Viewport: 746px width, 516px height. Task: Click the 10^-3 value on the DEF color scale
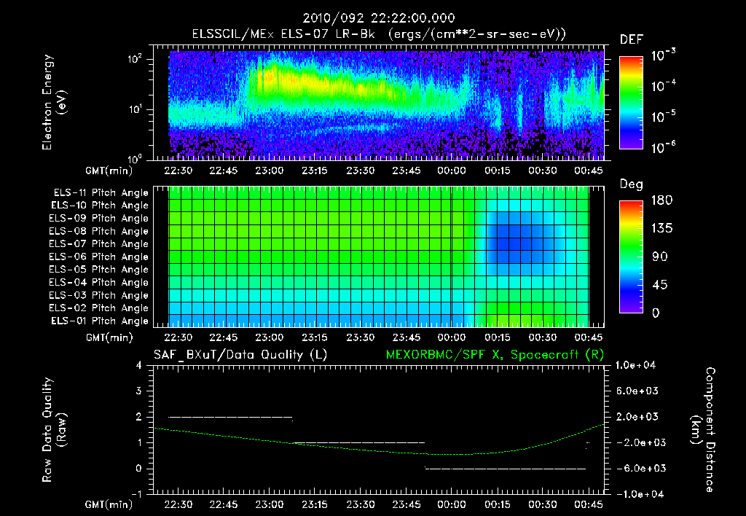(663, 55)
